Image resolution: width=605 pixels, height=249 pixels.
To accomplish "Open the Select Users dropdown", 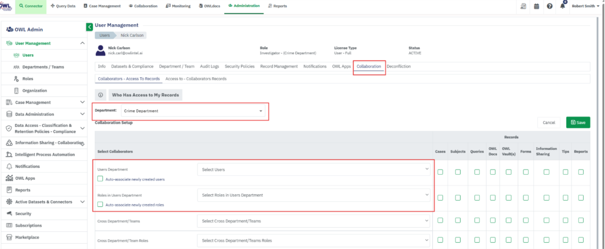I will (314, 169).
